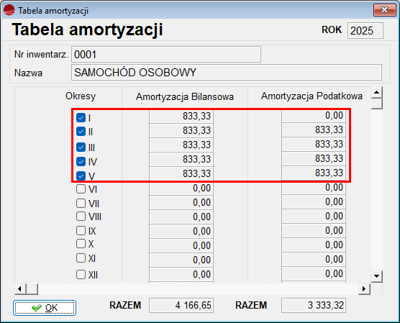Click the horizontal scrollbar thumb
Viewport: 400px width, 323px height.
32,289
